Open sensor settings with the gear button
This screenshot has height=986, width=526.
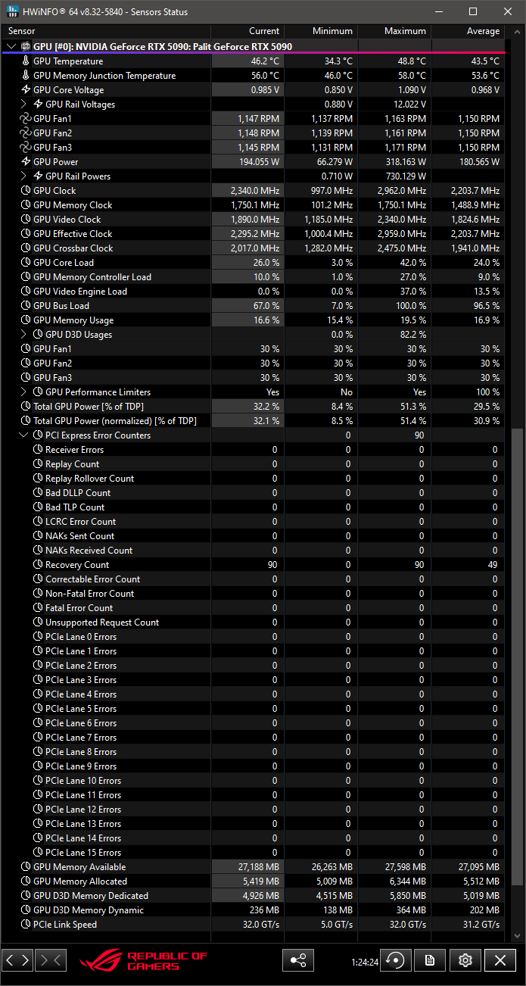[x=465, y=960]
